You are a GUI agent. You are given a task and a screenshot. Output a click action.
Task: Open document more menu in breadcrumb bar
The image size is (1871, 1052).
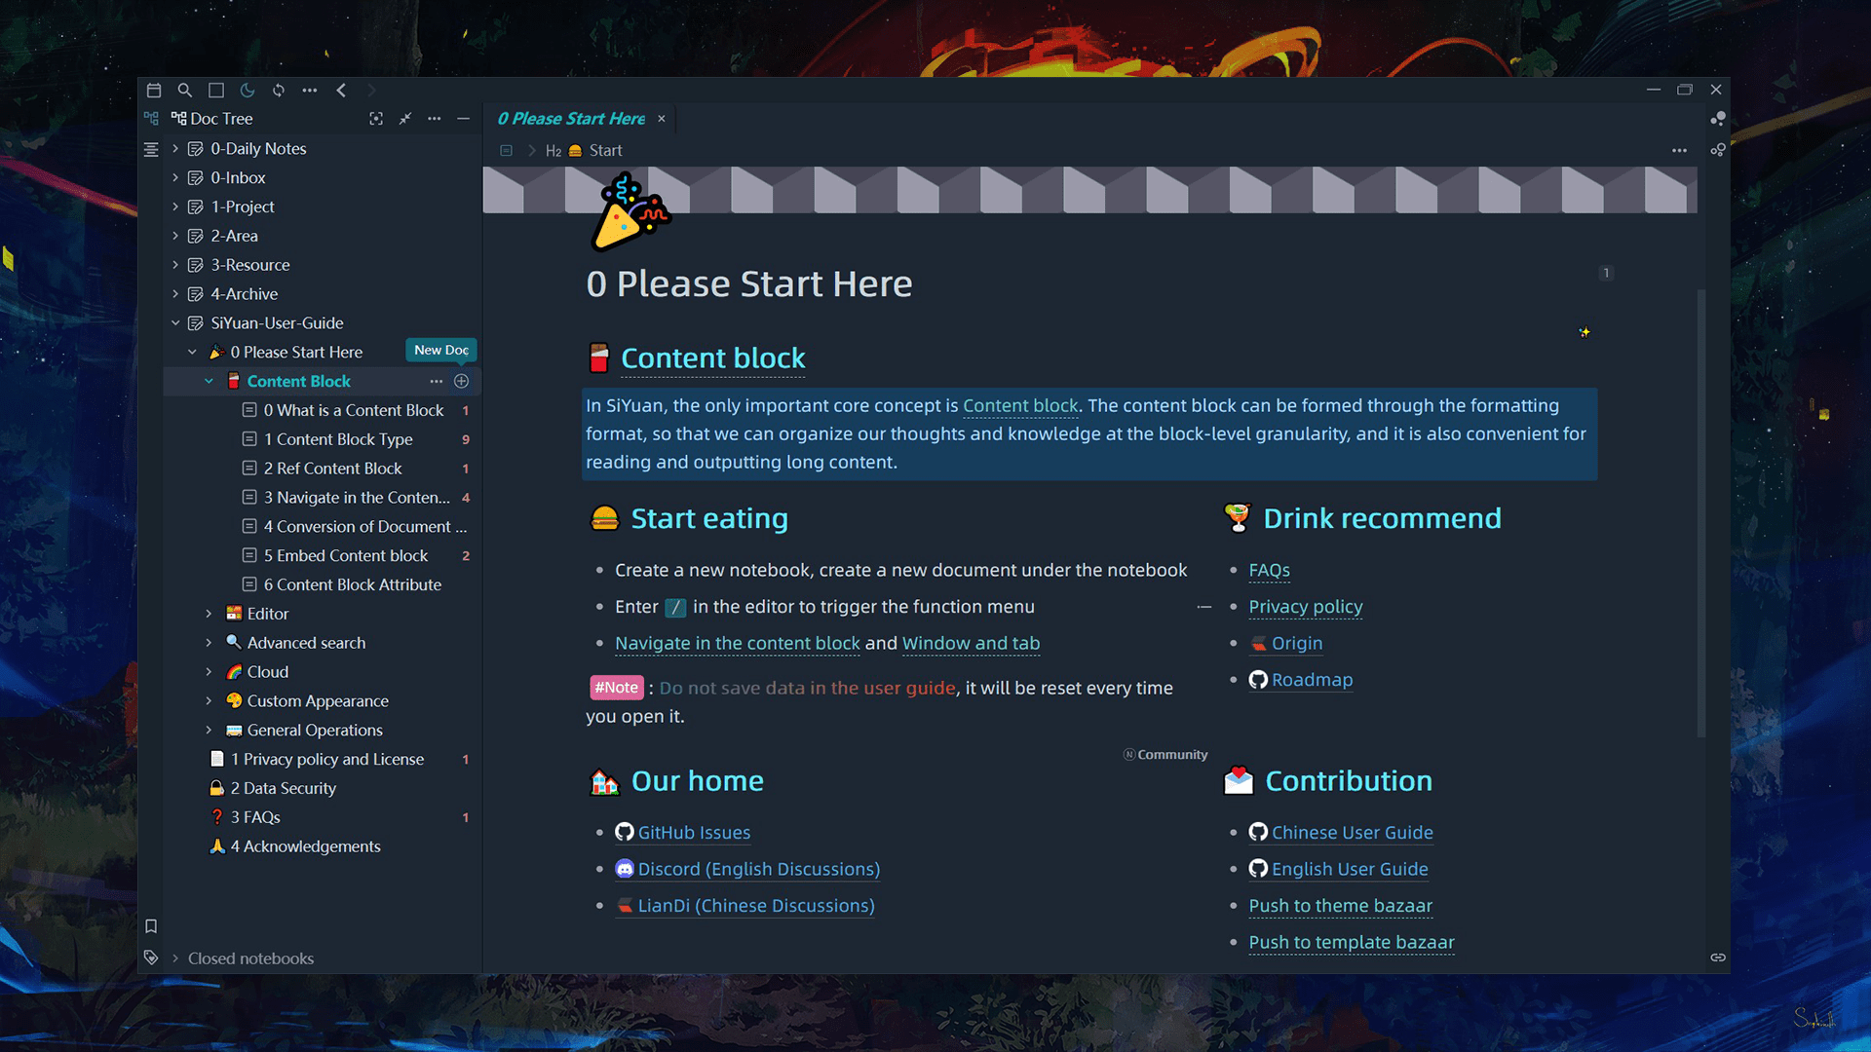pyautogui.click(x=1679, y=150)
